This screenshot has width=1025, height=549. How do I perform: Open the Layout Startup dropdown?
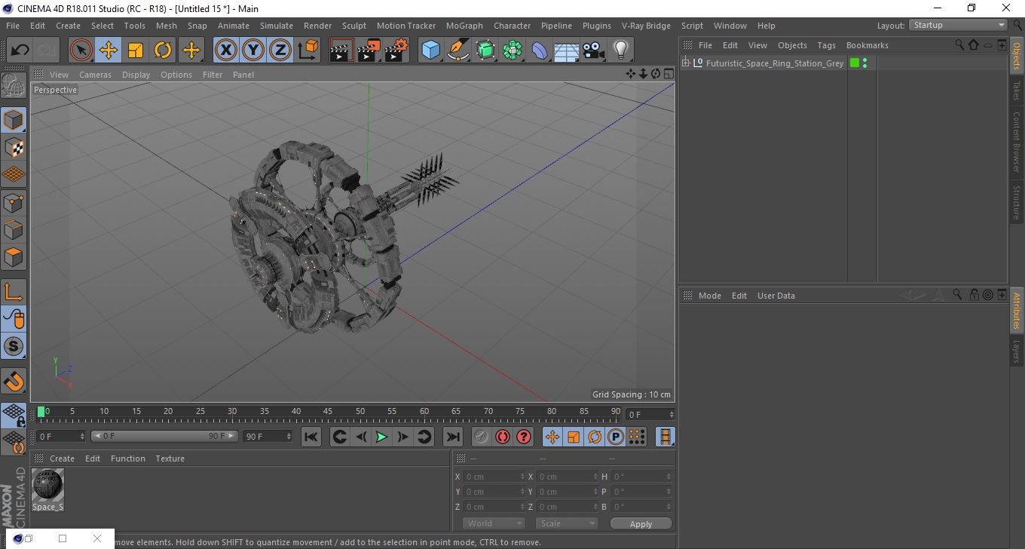click(x=958, y=25)
